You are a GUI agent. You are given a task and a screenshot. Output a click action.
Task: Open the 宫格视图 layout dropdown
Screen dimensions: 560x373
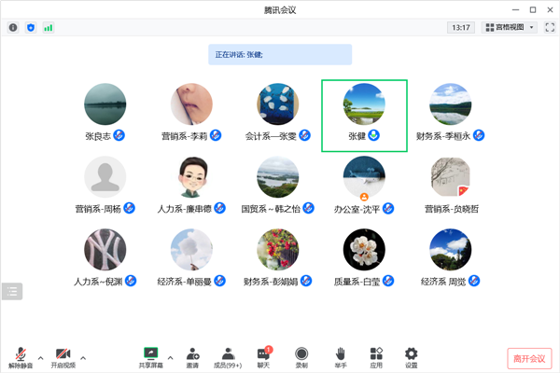pos(509,28)
